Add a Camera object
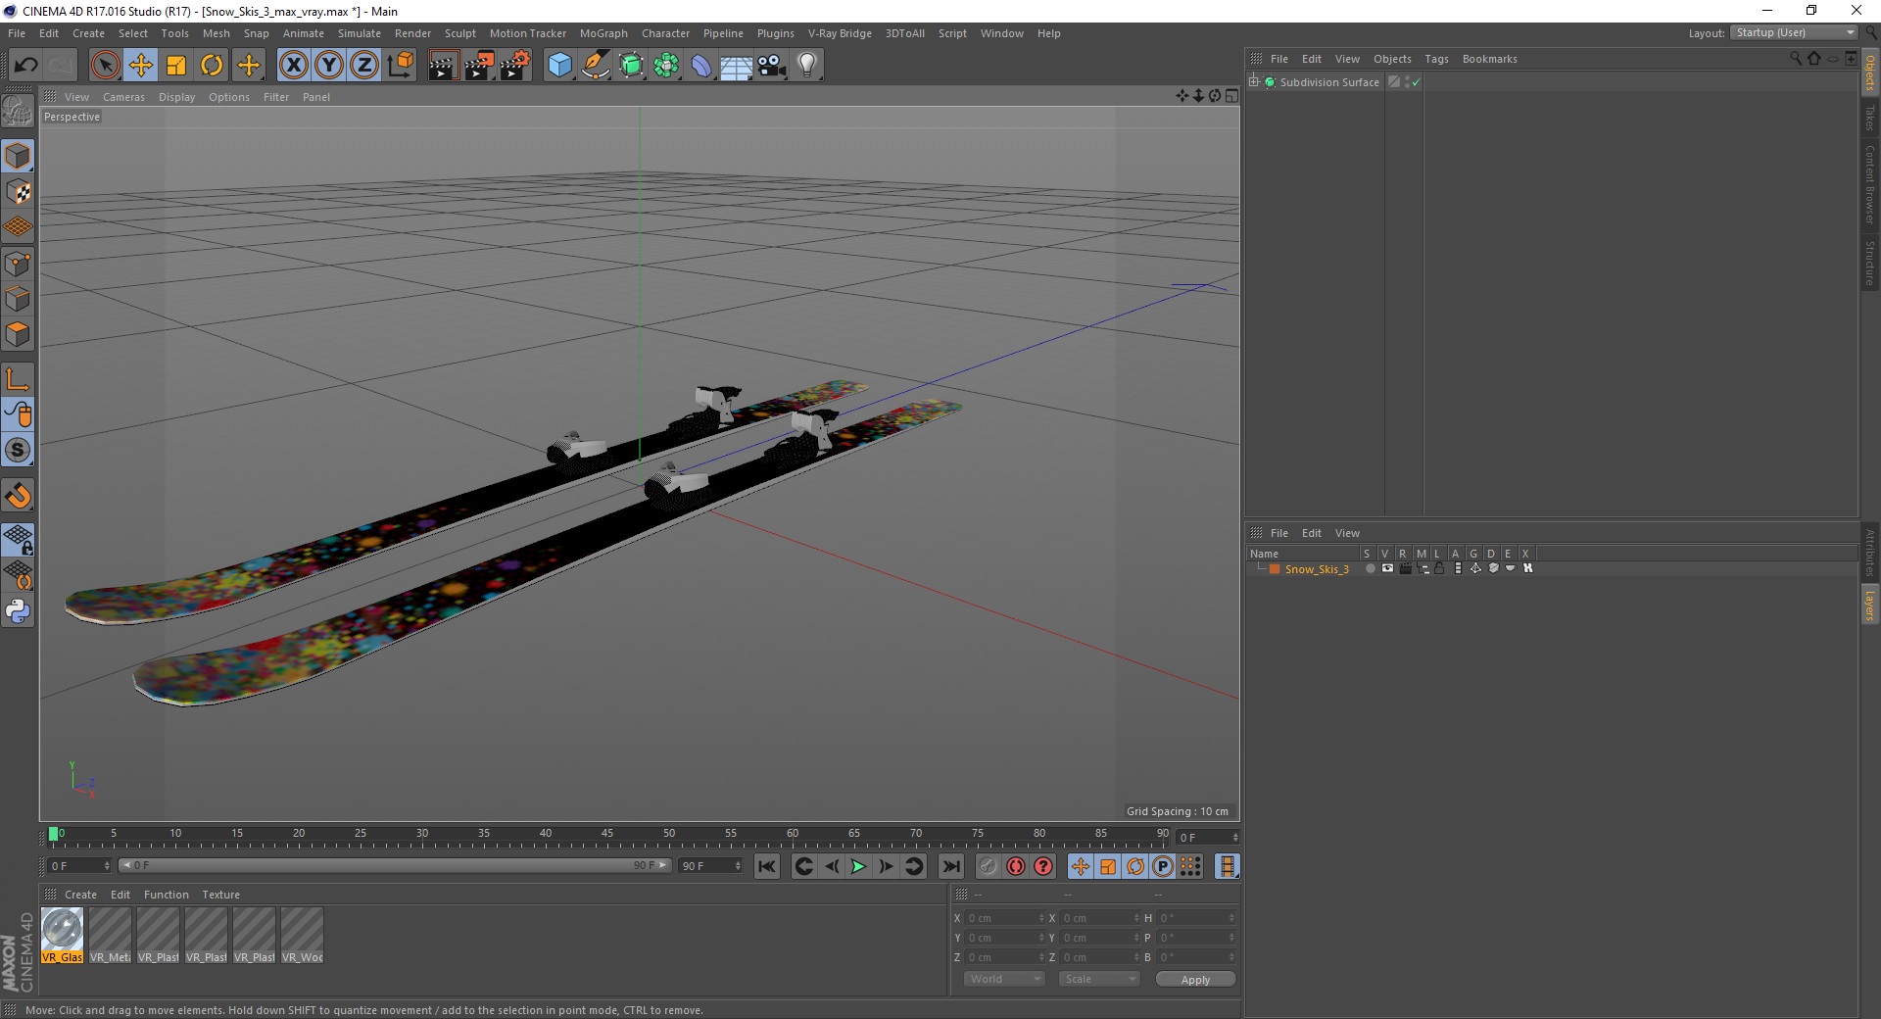This screenshot has height=1019, width=1881. point(772,66)
